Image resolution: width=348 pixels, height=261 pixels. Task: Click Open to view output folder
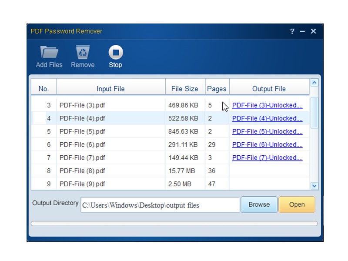pos(297,204)
